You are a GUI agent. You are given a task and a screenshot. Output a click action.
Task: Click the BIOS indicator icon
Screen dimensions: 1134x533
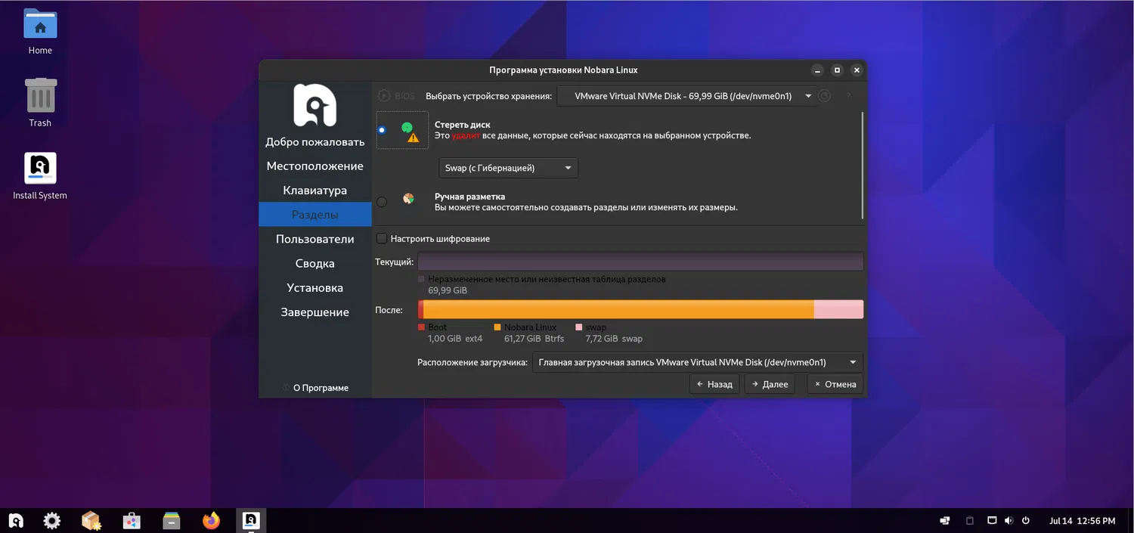(384, 96)
